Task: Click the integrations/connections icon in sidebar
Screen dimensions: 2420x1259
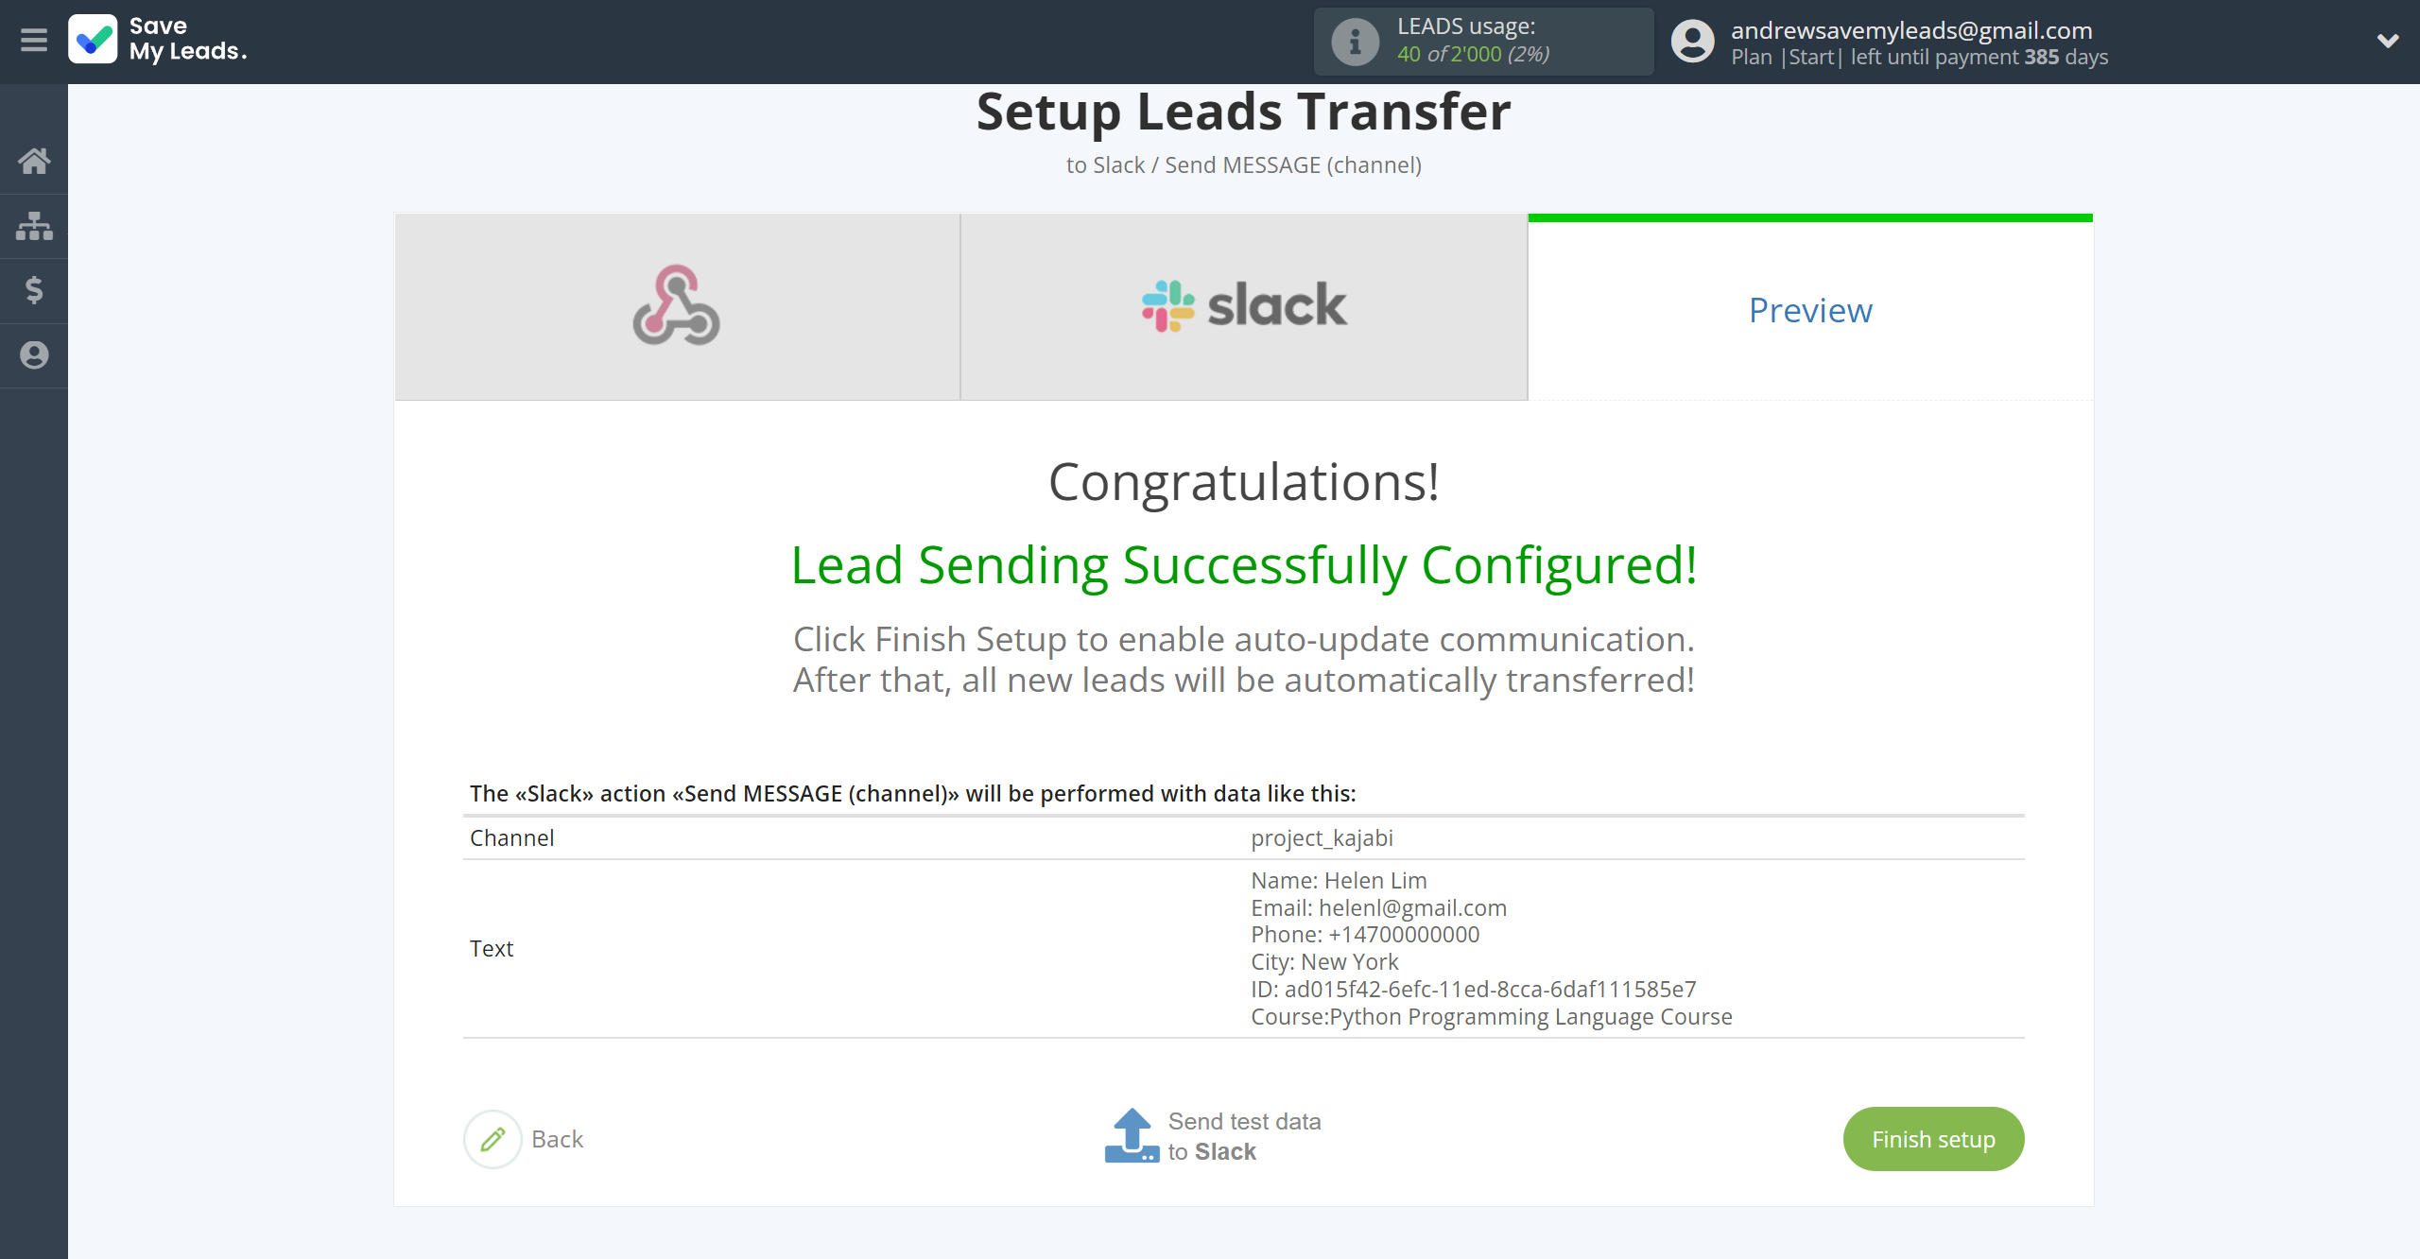Action: tap(35, 224)
